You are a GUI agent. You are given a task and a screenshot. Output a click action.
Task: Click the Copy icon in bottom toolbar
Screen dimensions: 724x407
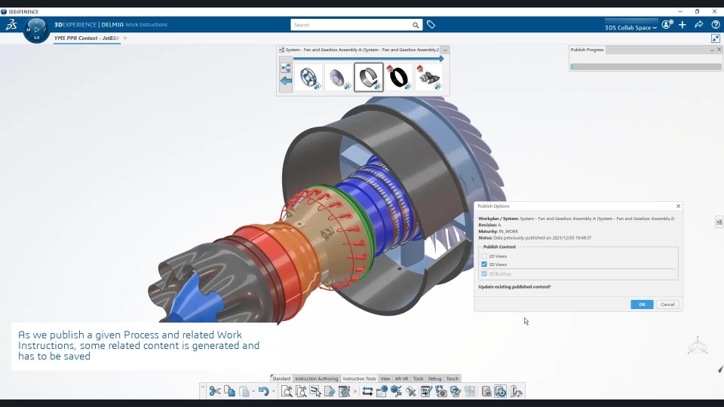pyautogui.click(x=229, y=391)
